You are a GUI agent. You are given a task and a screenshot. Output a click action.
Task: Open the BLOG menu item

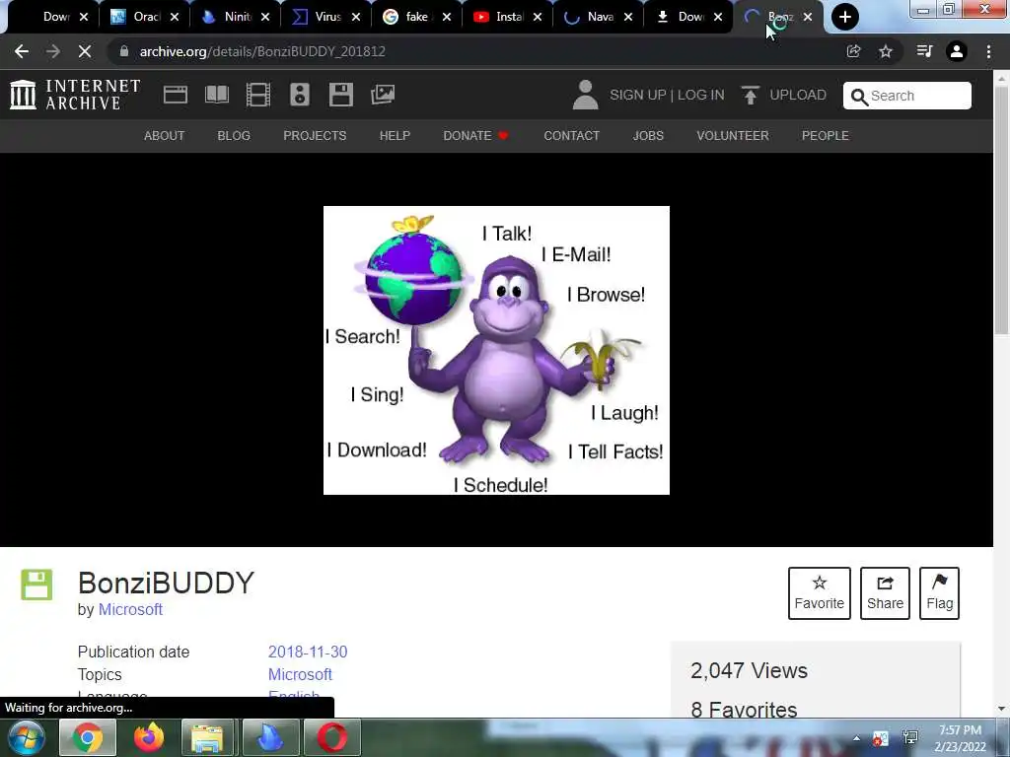tap(234, 136)
